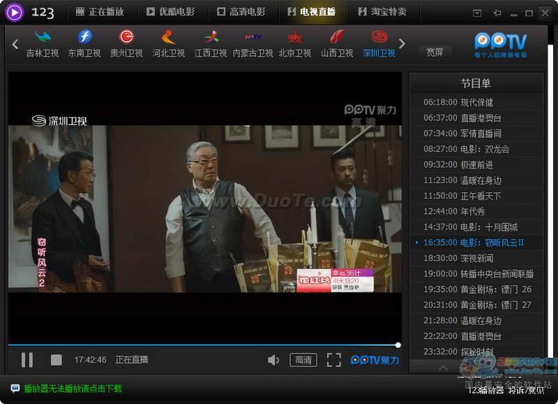Click the 23:32:00 探秘时刻 entry
The image size is (558, 404).
pyautogui.click(x=476, y=352)
